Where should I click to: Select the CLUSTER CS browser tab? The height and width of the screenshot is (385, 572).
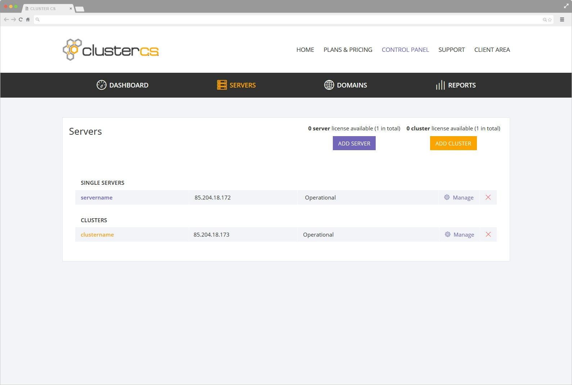48,8
